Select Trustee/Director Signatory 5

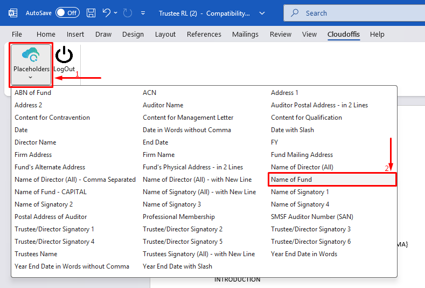point(183,242)
